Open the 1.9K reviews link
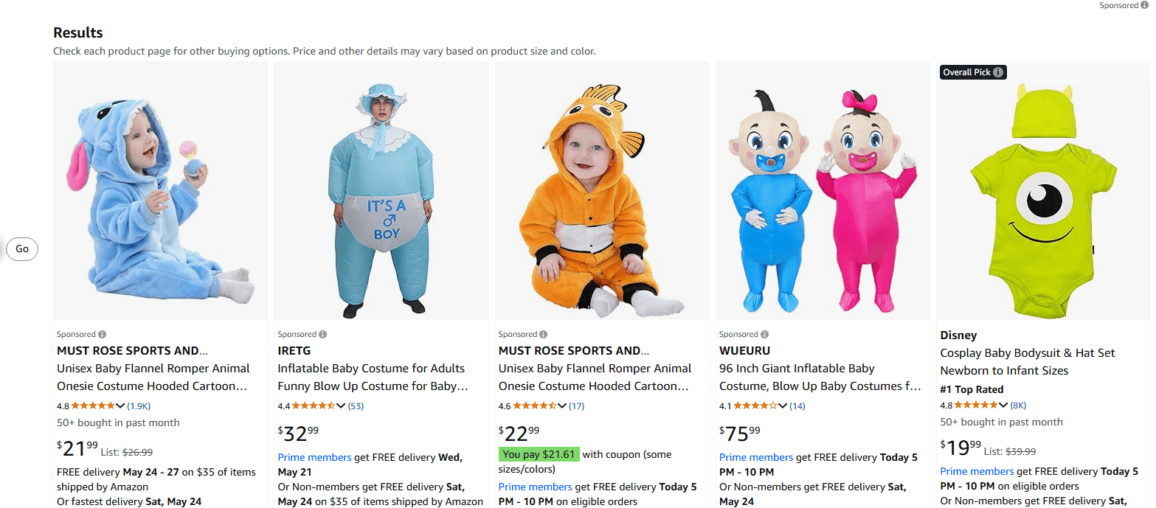Viewport: 1156px width, 508px height. (x=139, y=406)
